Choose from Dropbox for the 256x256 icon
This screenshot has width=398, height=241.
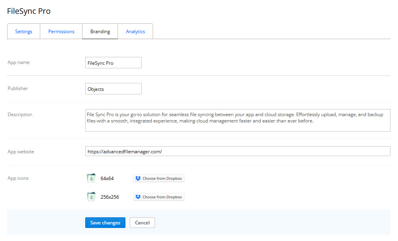[x=159, y=197]
